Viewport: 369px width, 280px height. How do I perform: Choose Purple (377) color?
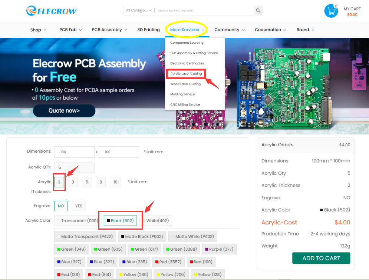(219, 249)
